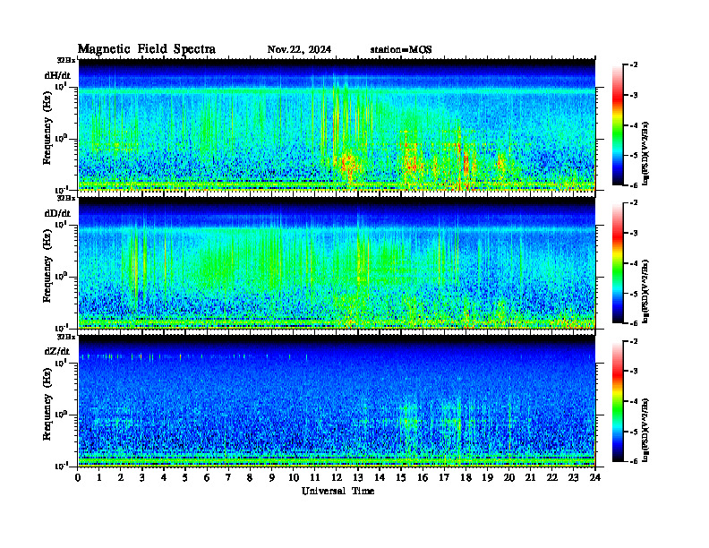Click the "8" hour tick label
Screen dimensions: 709x548
click(250, 477)
